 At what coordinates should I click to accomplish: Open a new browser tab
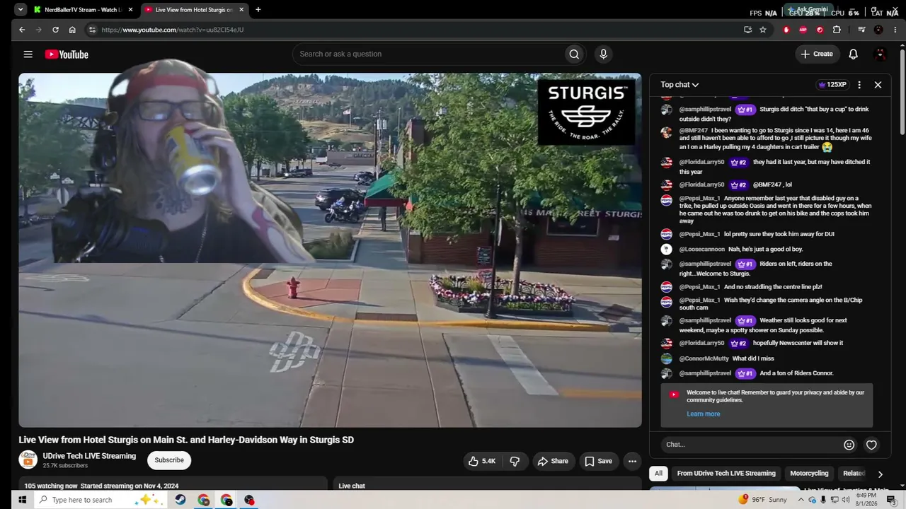pyautogui.click(x=258, y=10)
